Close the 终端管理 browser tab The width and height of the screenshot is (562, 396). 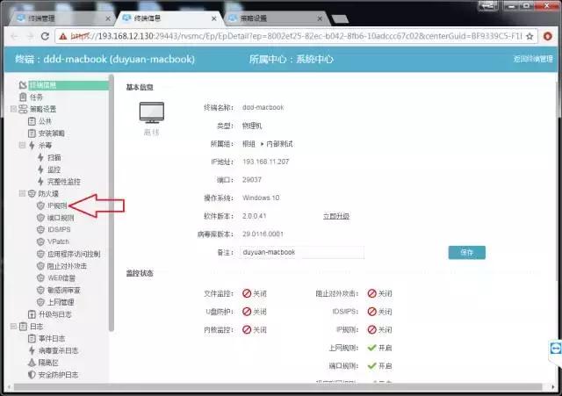(108, 18)
